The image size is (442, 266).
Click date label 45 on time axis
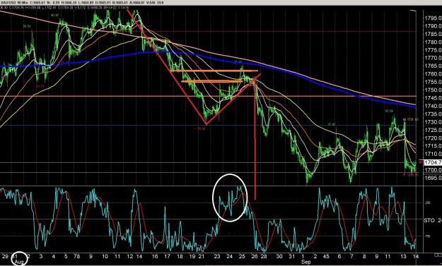tap(326, 256)
